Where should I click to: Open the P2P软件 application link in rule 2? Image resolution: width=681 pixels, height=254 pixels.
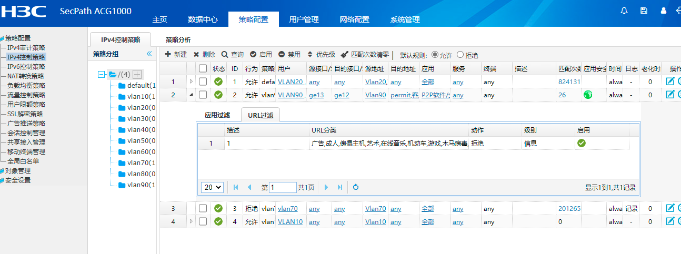tap(436, 95)
